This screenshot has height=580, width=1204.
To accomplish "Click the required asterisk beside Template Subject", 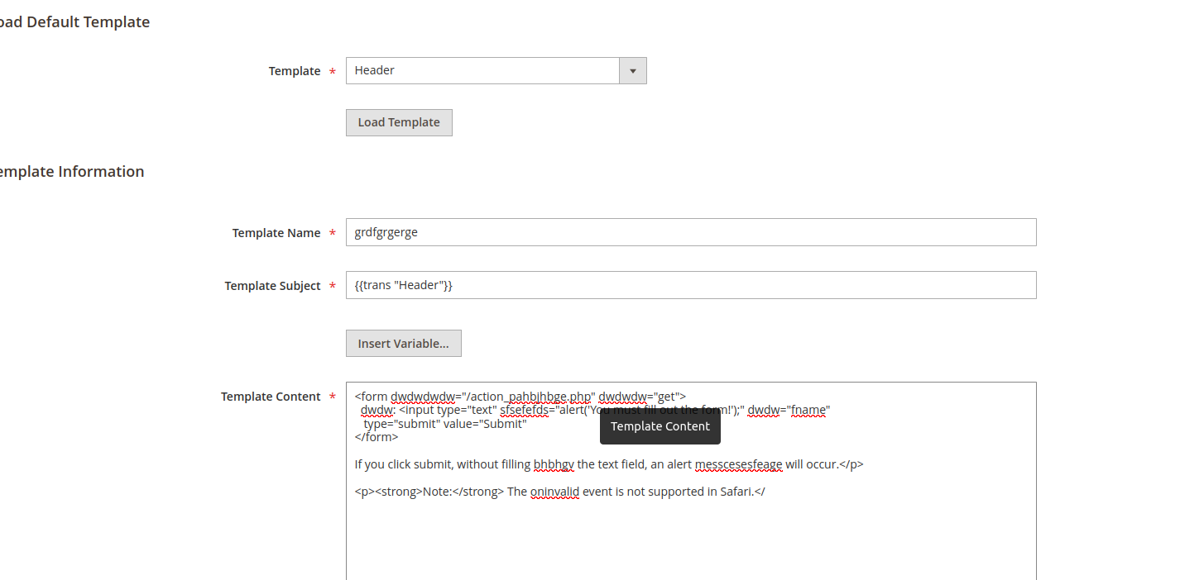I will (x=333, y=285).
